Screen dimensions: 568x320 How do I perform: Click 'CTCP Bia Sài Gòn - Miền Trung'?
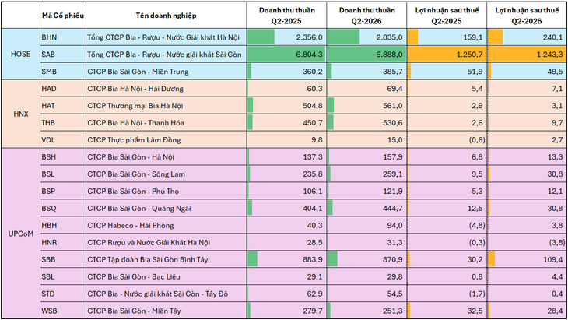(x=138, y=72)
